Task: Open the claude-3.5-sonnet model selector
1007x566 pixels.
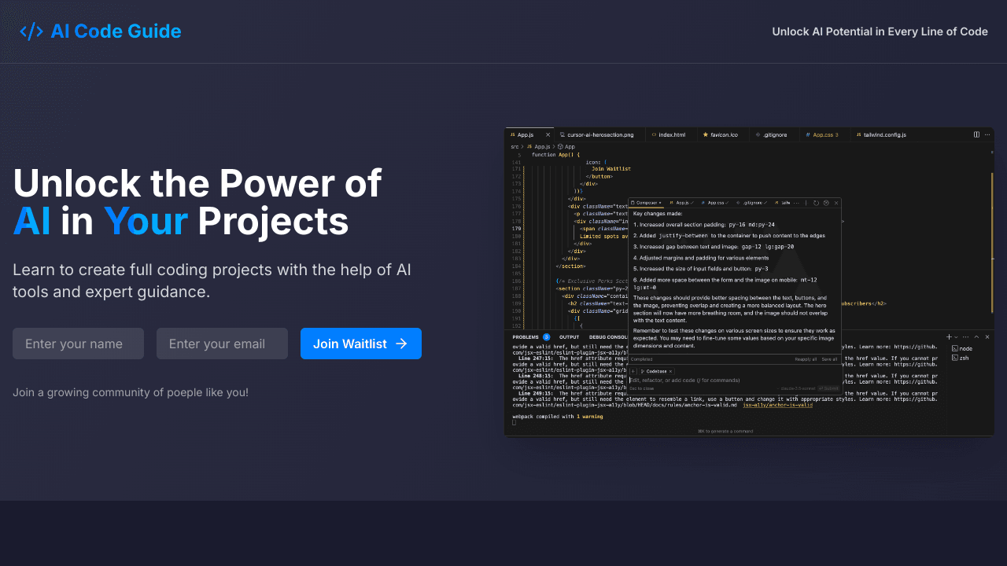Action: (797, 388)
